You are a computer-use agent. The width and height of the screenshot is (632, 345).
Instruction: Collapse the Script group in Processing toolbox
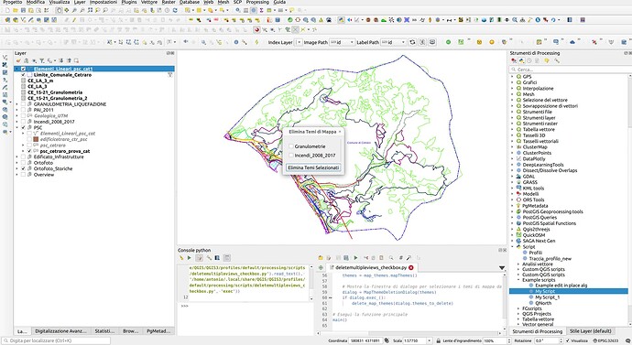pos(513,247)
